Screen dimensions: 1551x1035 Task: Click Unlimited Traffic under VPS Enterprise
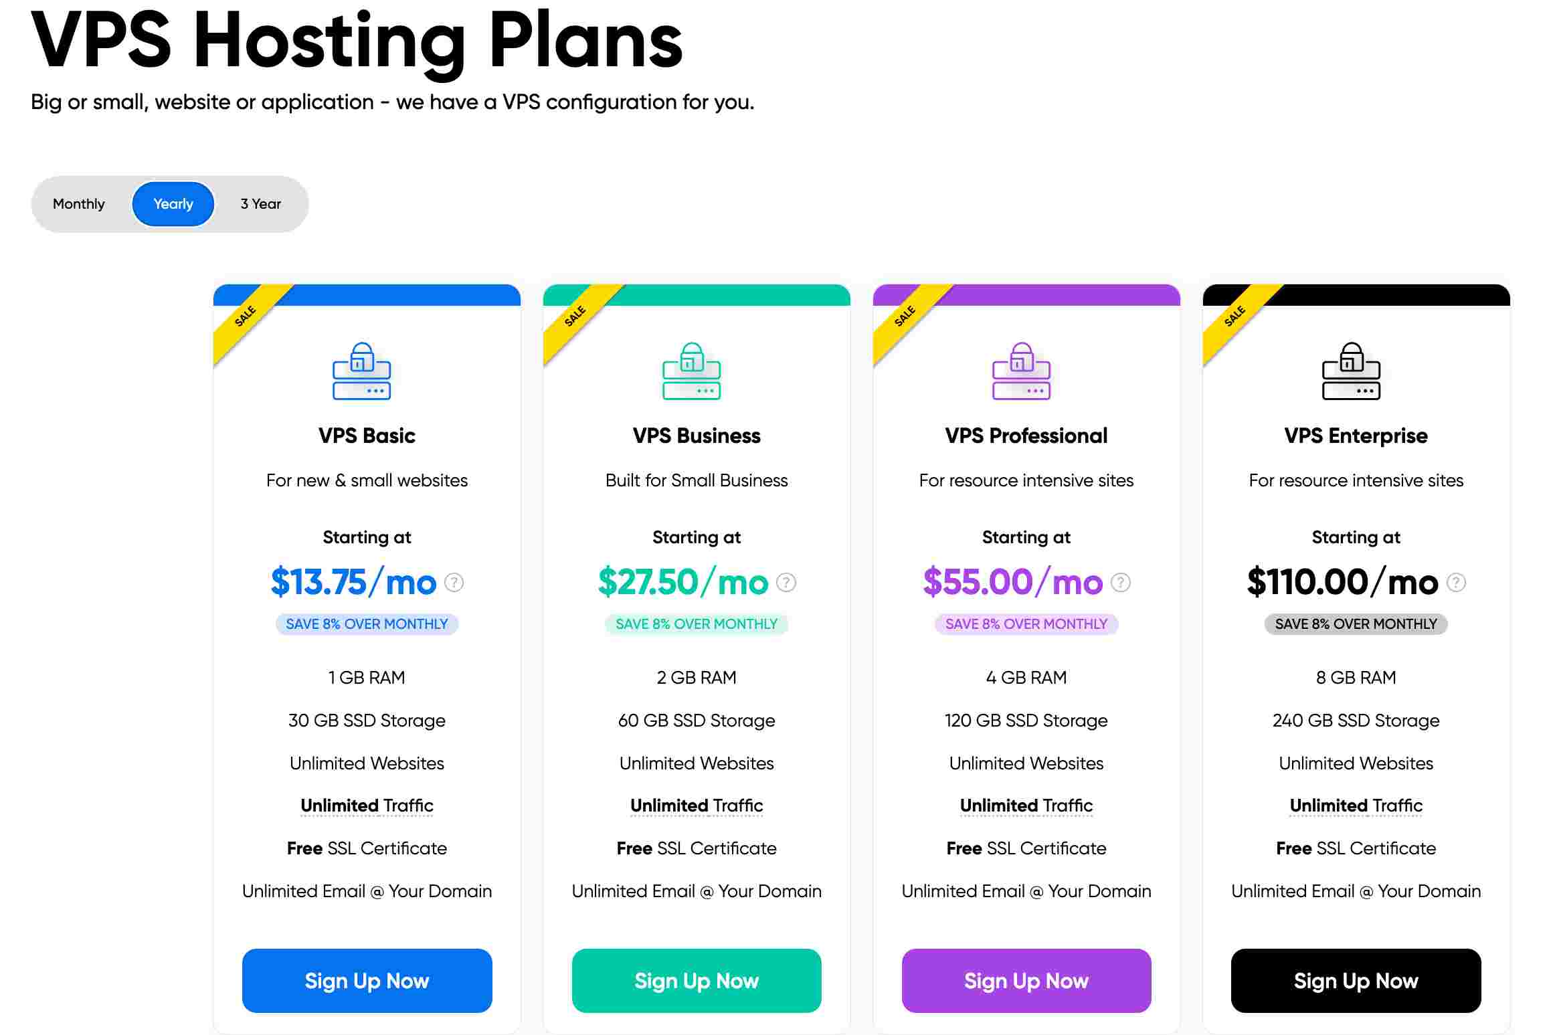1356,806
